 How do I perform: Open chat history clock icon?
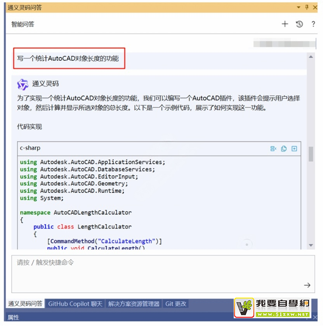[299, 24]
